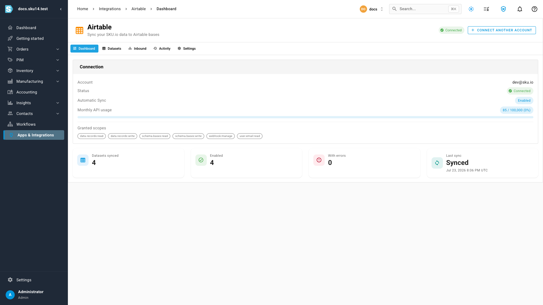
Task: Click the user.email:read scope chip
Action: [x=250, y=136]
